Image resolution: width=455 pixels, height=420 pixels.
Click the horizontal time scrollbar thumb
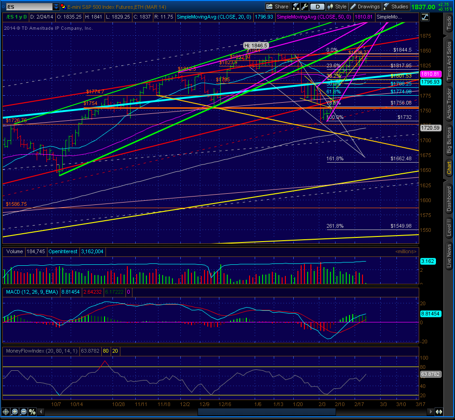[267, 412]
